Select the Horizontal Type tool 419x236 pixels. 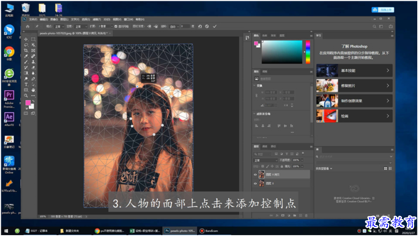[26, 84]
